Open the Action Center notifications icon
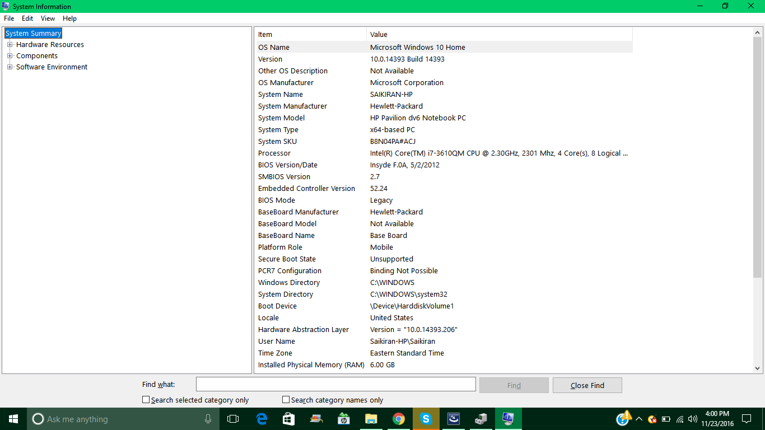The width and height of the screenshot is (765, 430). (x=746, y=419)
